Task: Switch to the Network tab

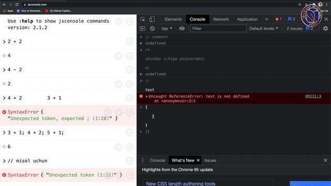Action: pos(221,19)
